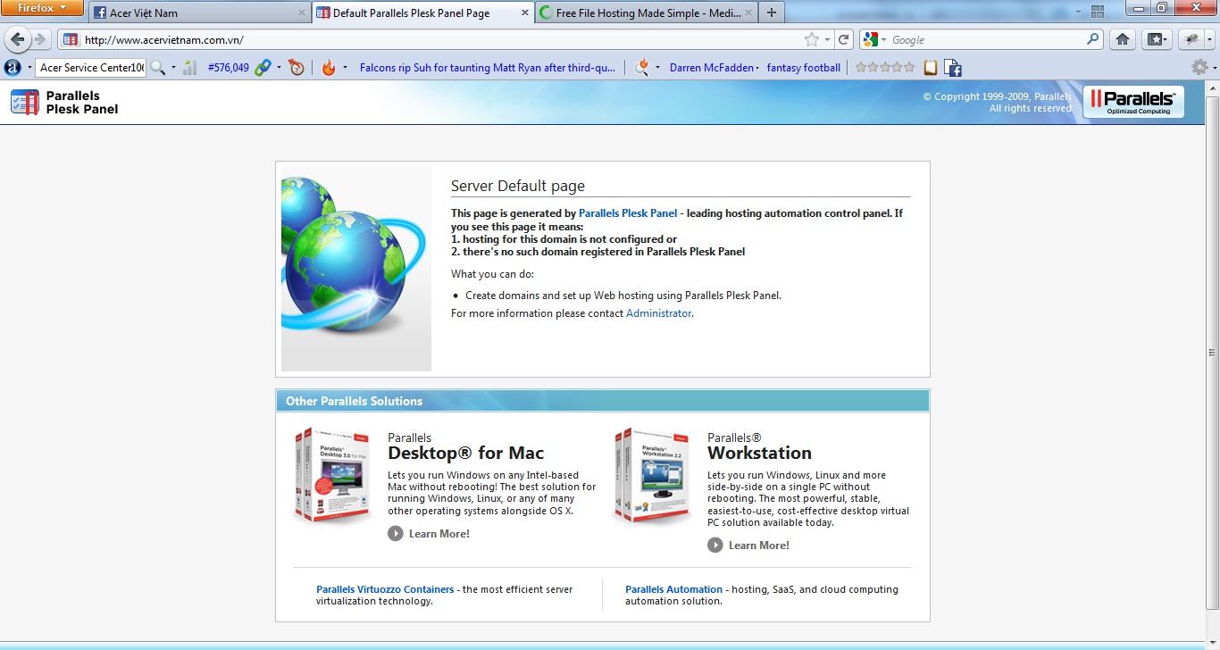Image resolution: width=1220 pixels, height=650 pixels.
Task: Click the #576,049 Alexa rank link
Action: [228, 68]
